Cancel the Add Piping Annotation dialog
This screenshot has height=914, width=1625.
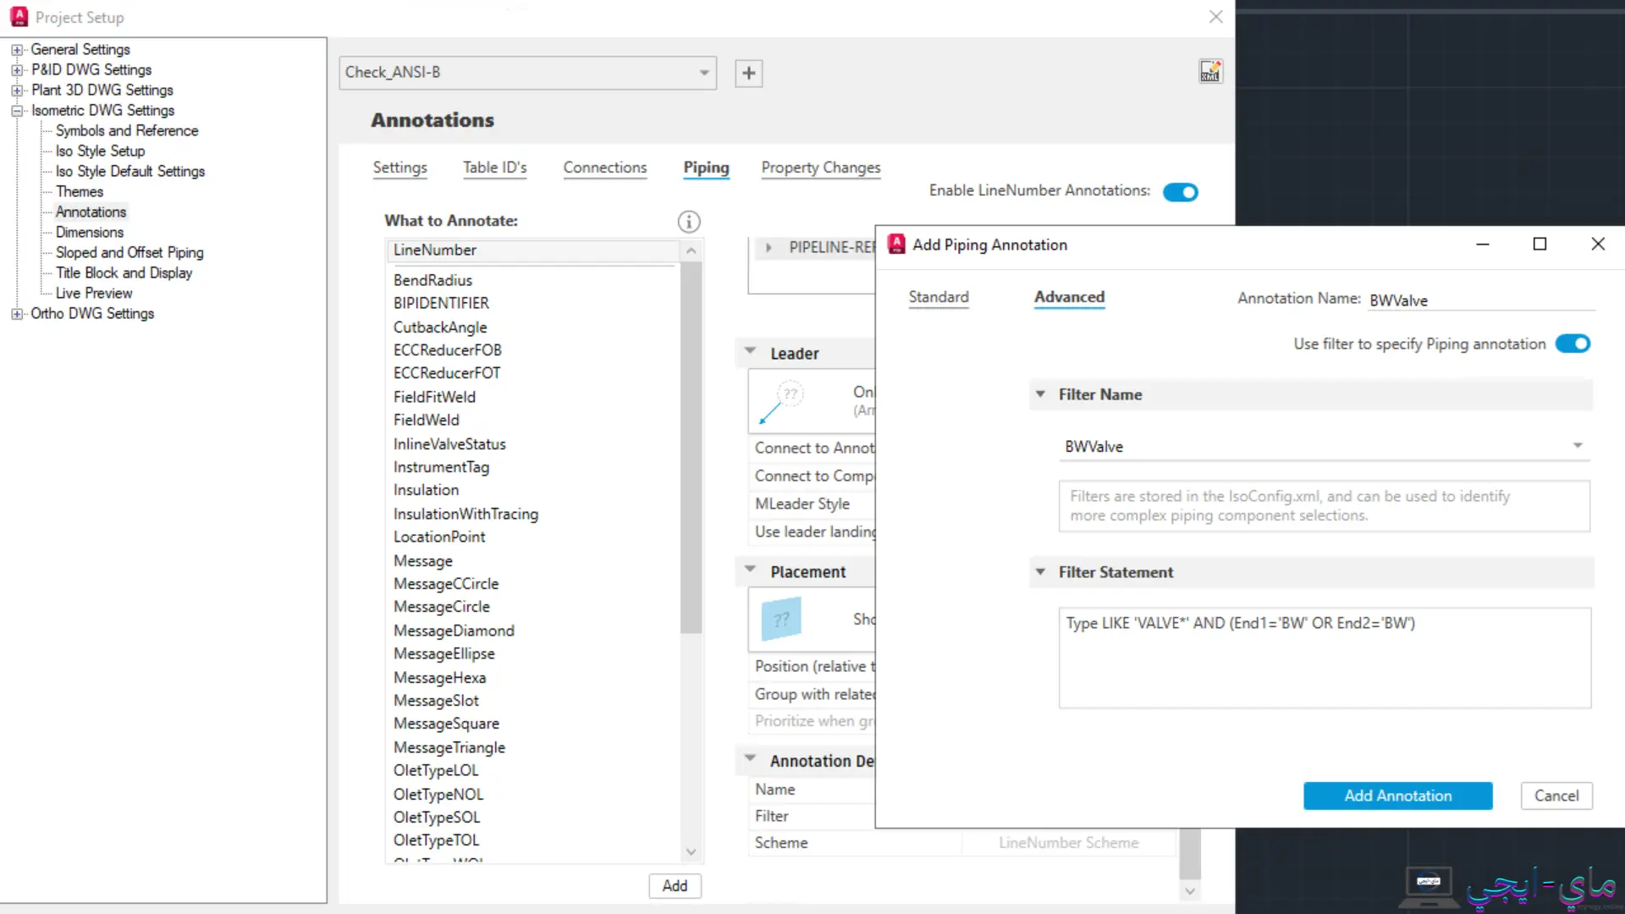click(1556, 796)
